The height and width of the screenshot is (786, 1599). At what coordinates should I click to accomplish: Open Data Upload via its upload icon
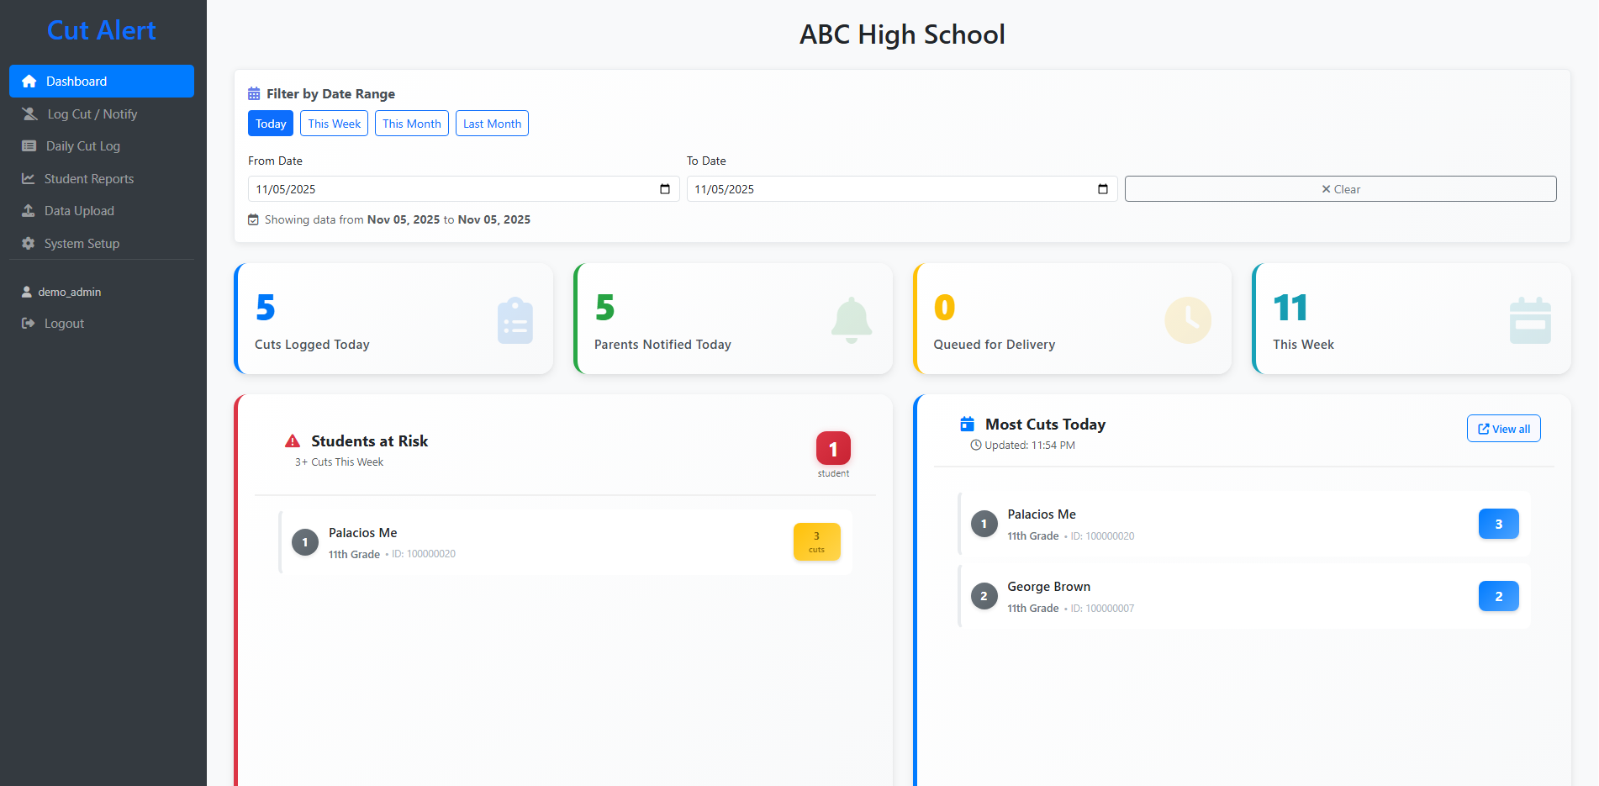coord(29,210)
